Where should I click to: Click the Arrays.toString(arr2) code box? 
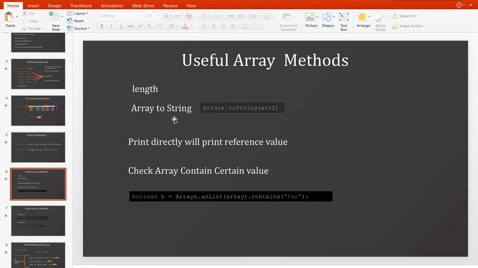tap(242, 108)
